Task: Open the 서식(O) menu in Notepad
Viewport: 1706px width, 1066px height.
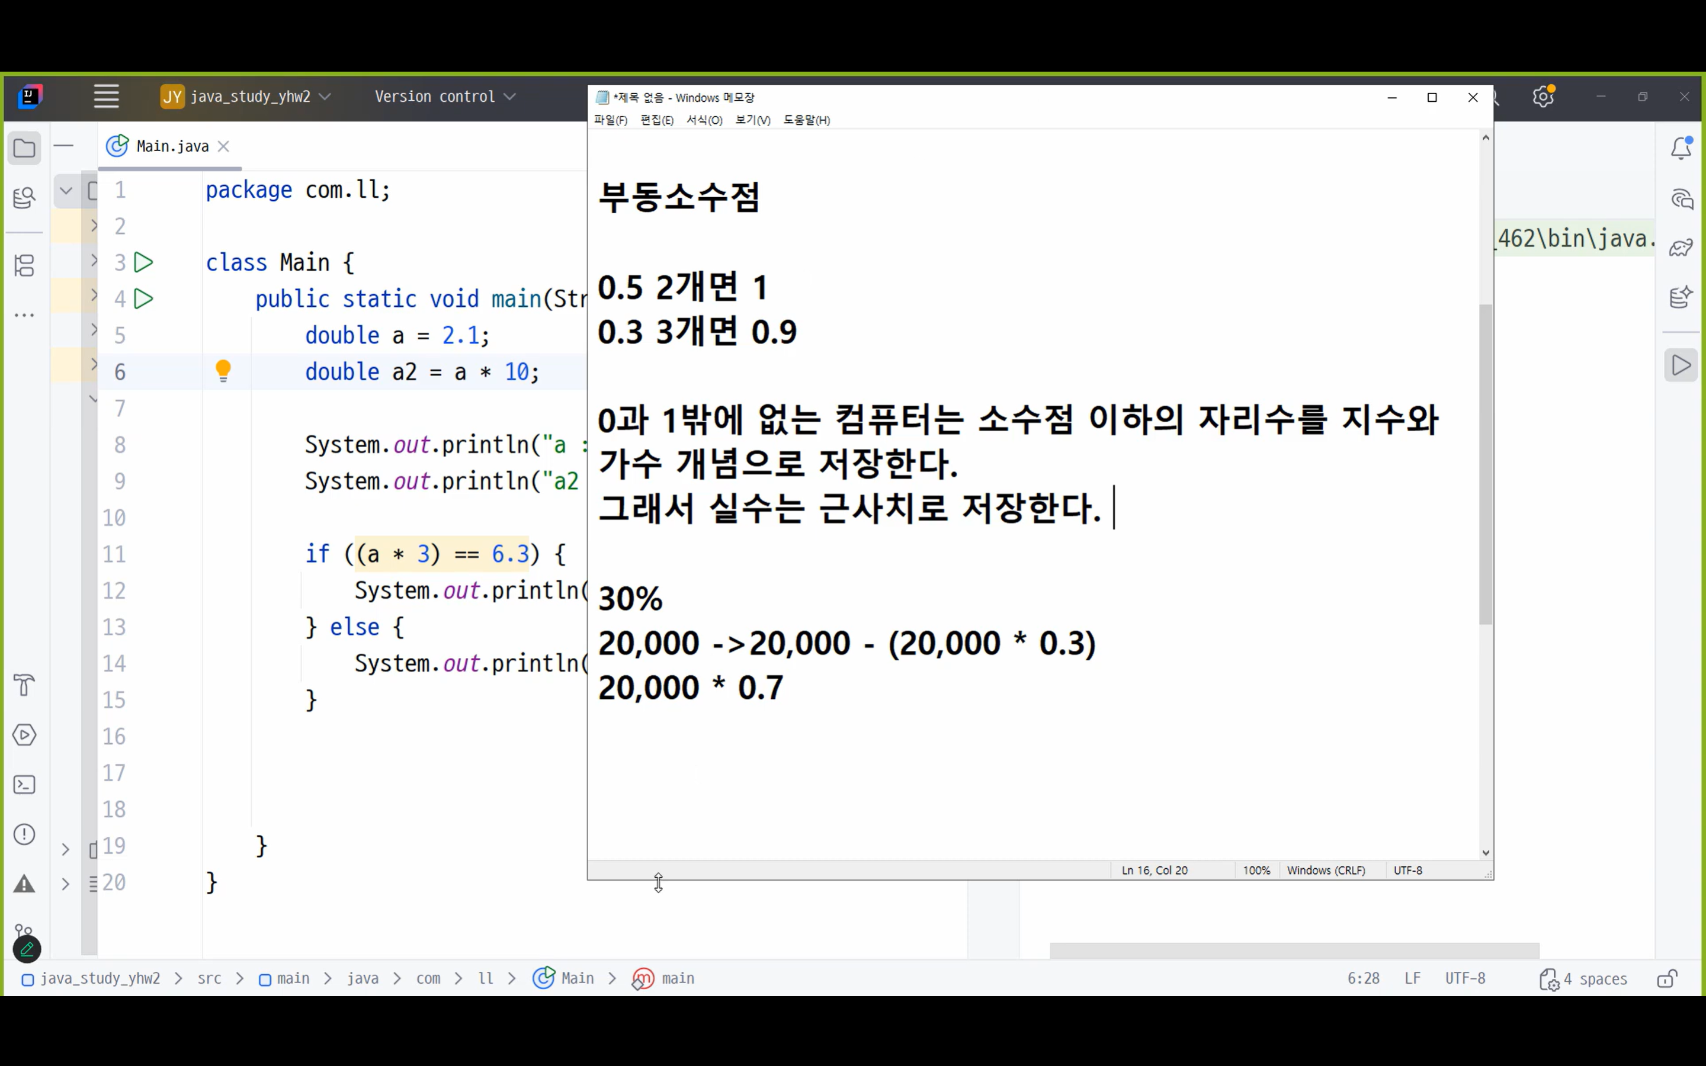Action: point(704,120)
